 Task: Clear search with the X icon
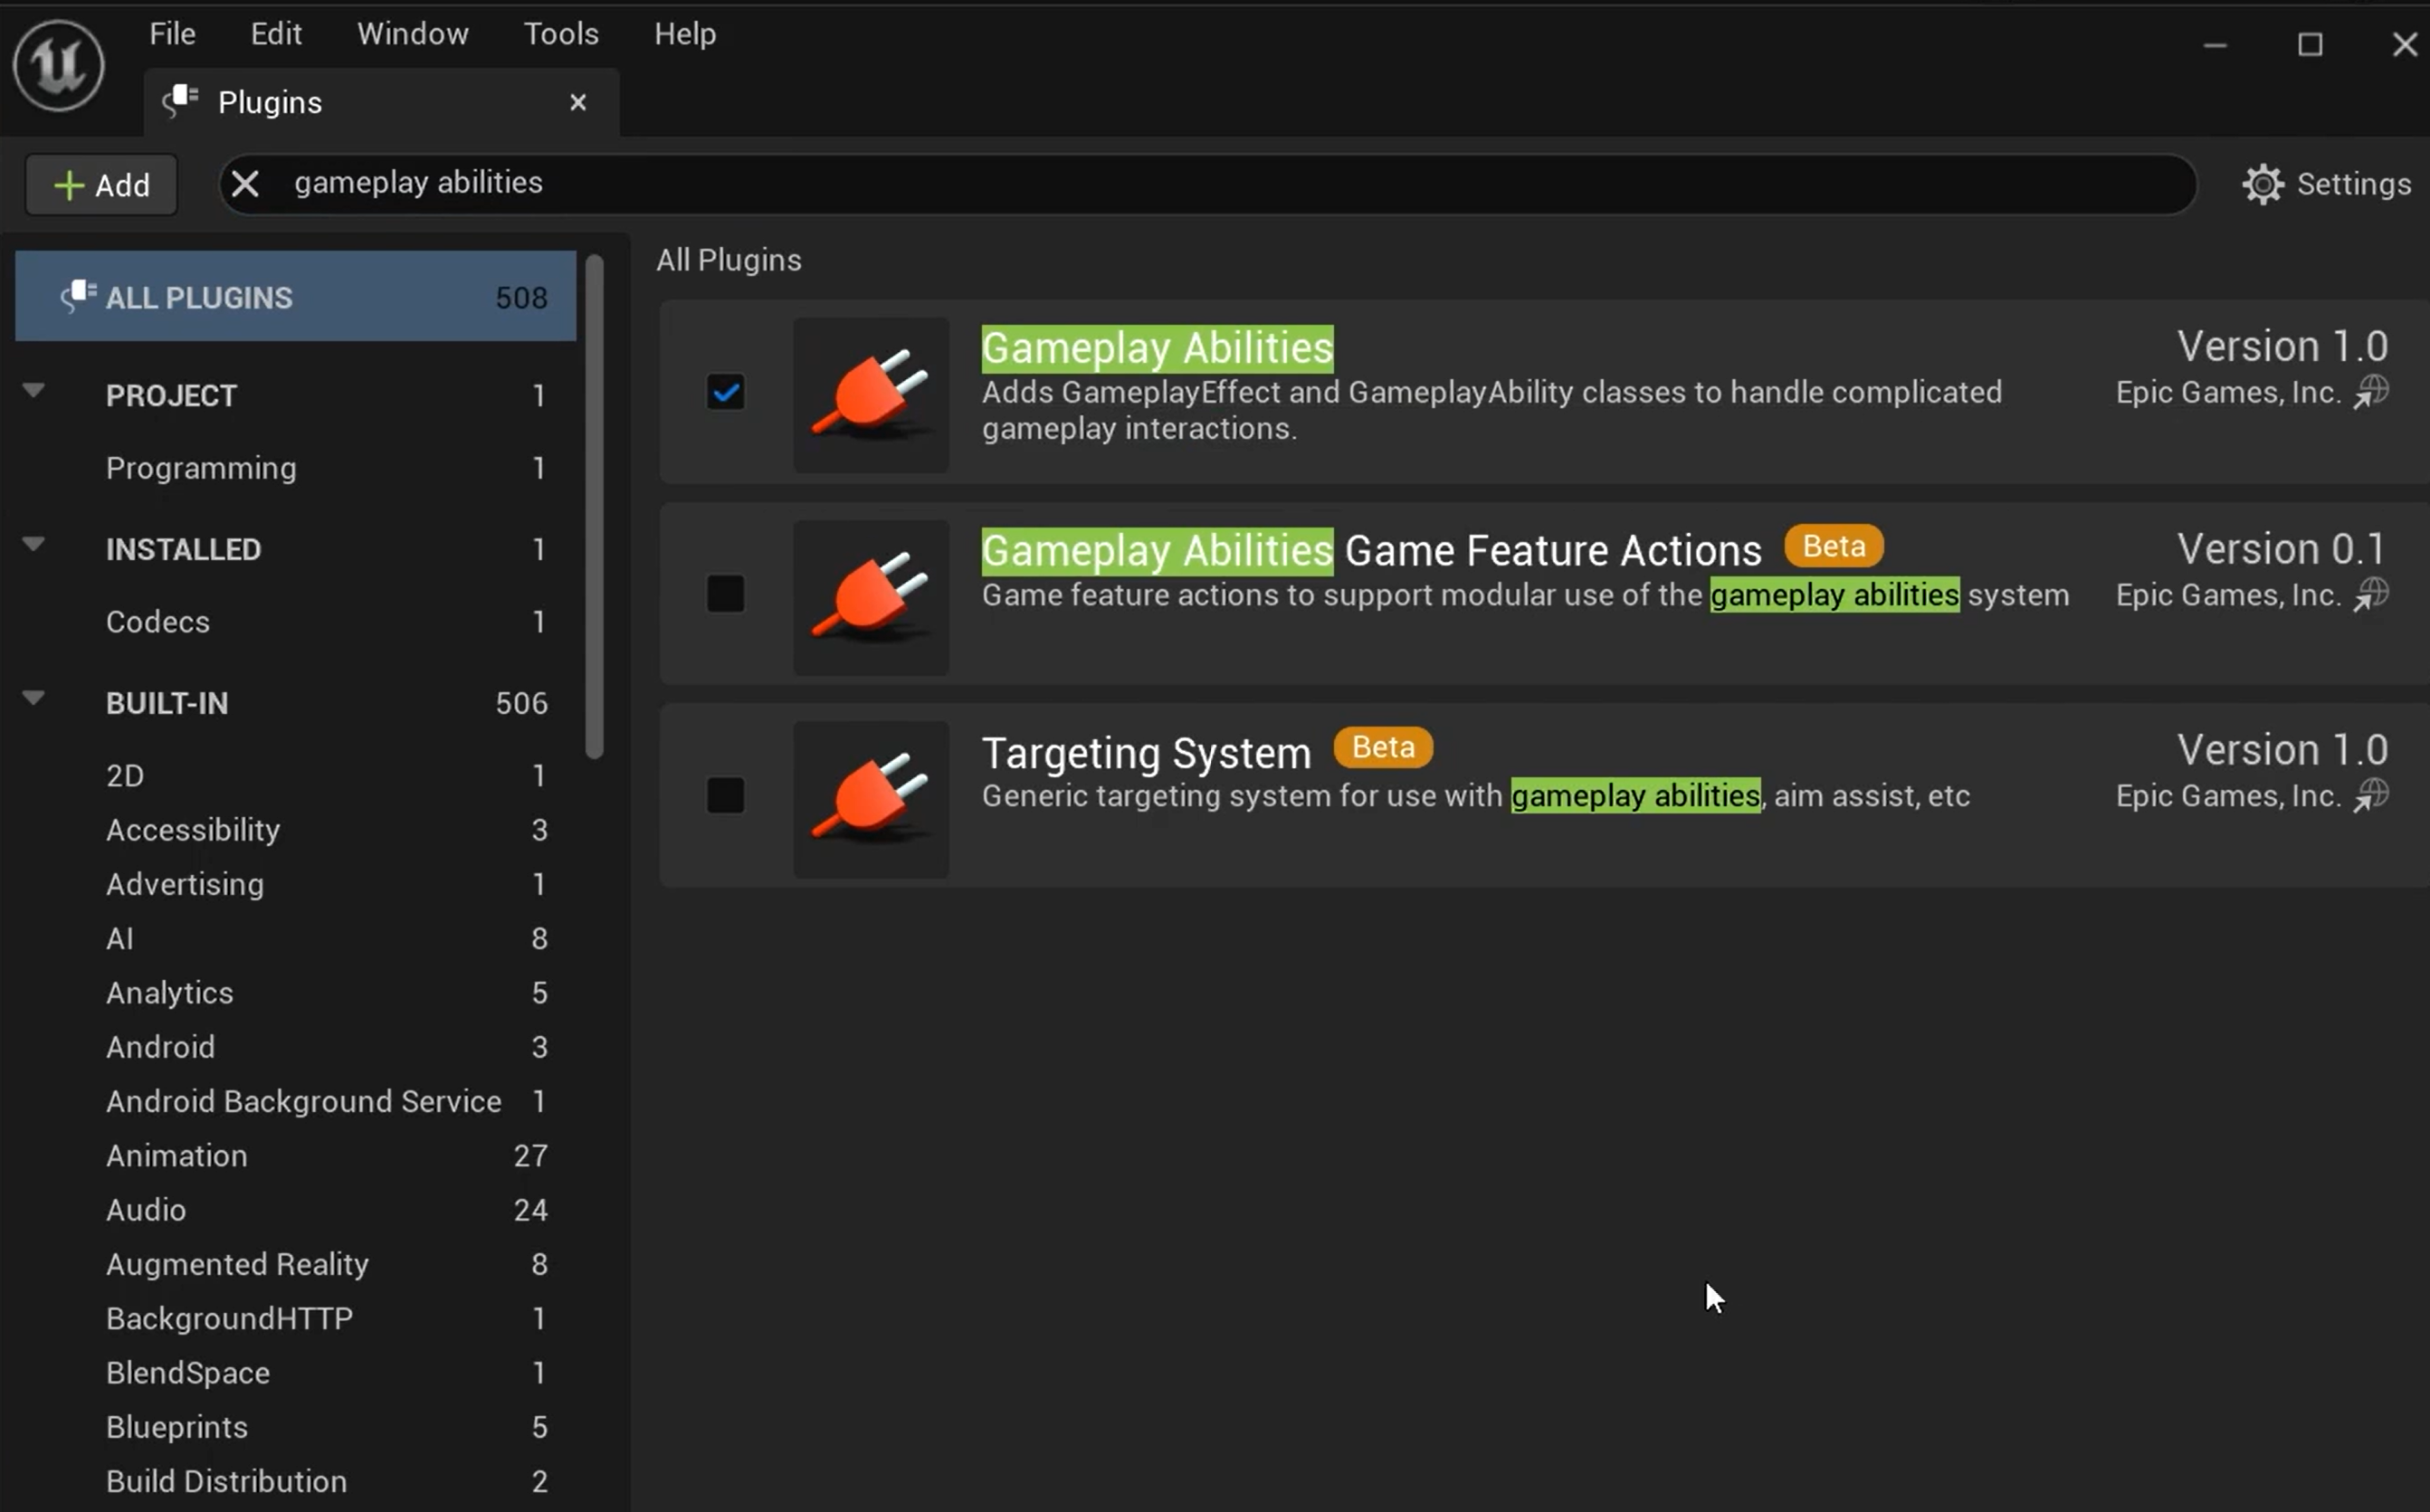point(245,184)
